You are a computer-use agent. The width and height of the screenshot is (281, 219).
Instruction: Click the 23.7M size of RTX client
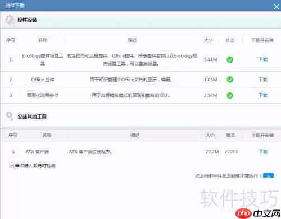pyautogui.click(x=212, y=152)
